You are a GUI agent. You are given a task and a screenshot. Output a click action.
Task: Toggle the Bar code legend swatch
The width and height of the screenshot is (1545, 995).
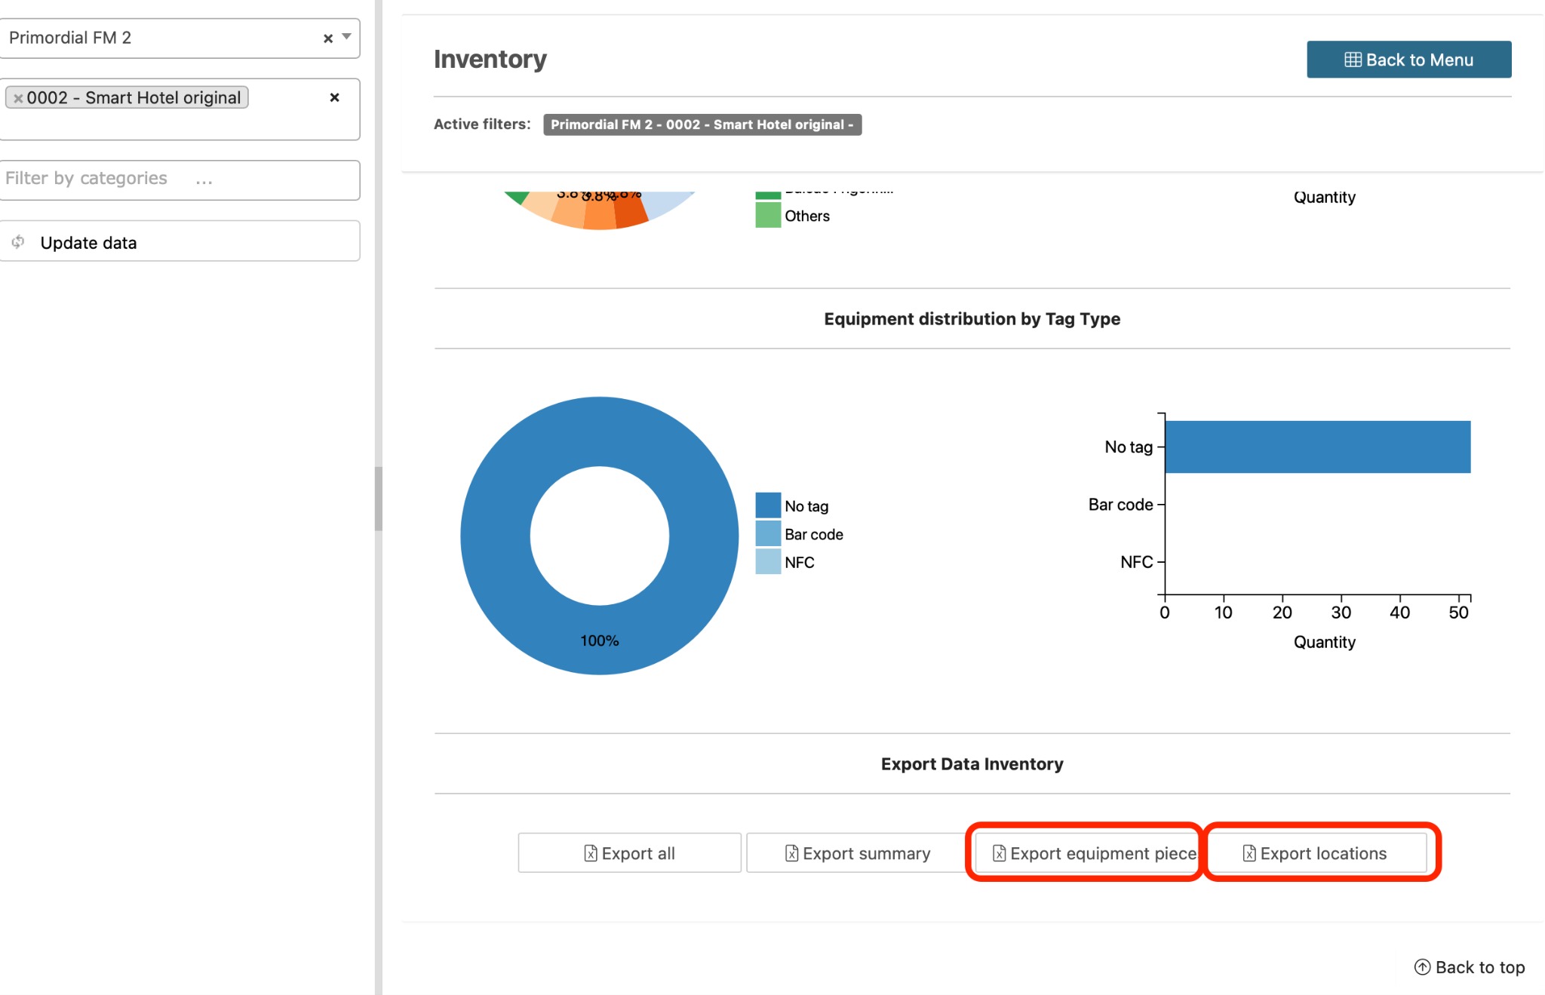768,534
